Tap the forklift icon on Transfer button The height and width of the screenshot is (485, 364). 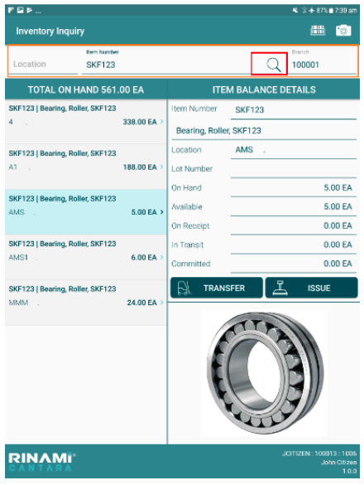184,288
